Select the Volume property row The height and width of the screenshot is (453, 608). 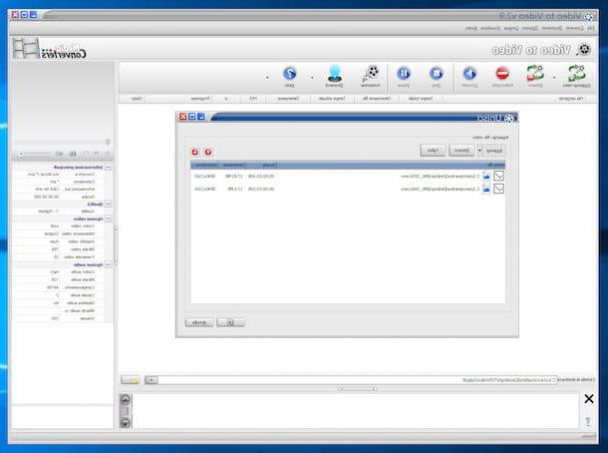(60, 318)
